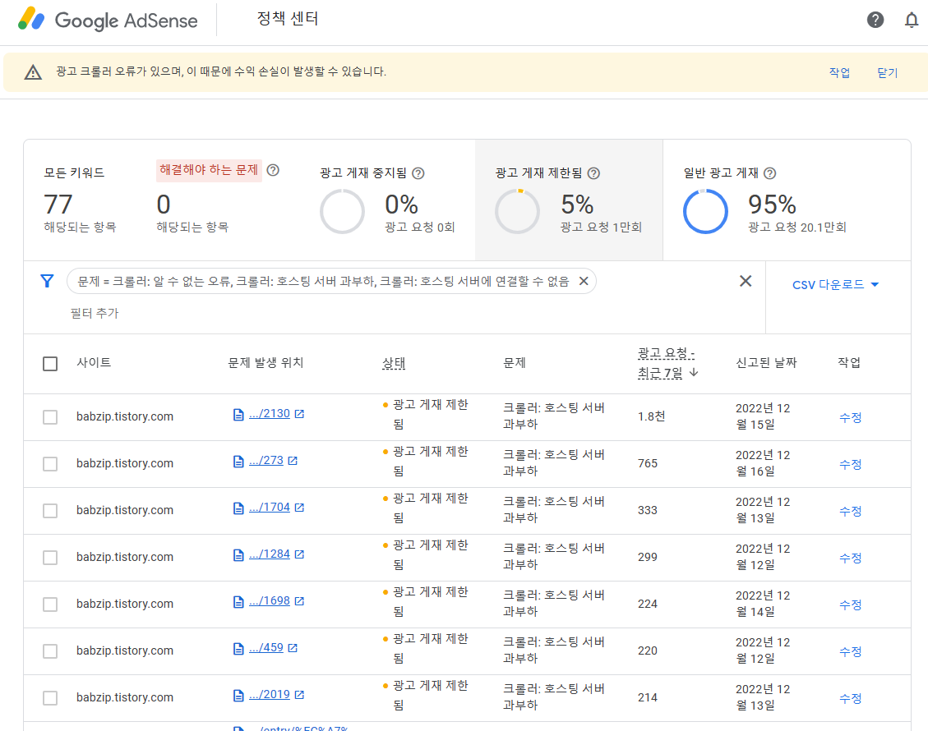This screenshot has height=731, width=928.
Task: Click 수정 for the .../2130 row
Action: click(851, 417)
